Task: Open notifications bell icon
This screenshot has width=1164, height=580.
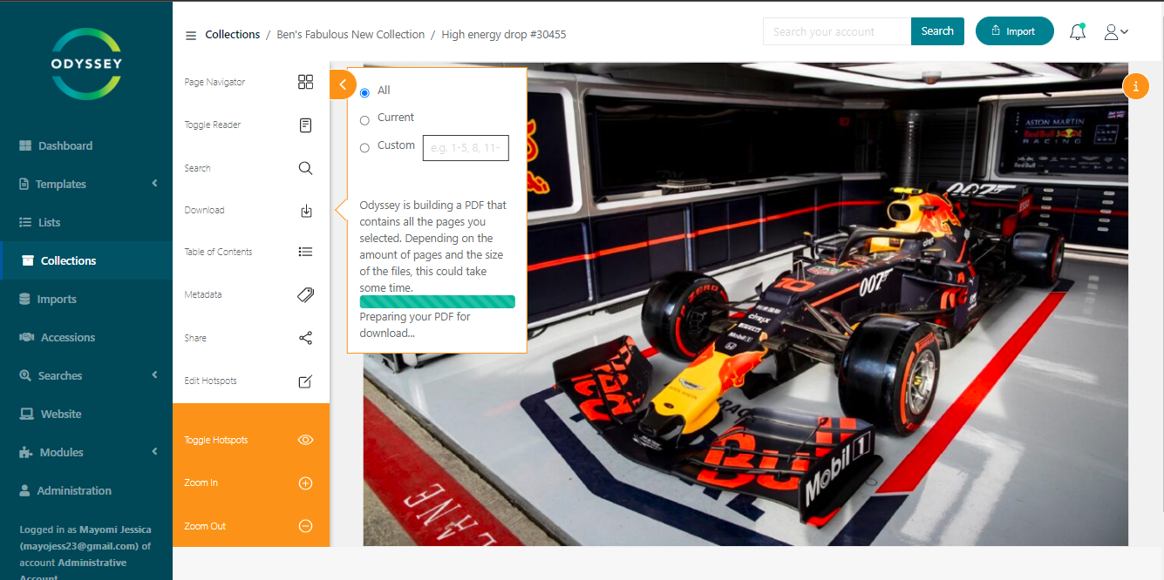Action: [1078, 32]
